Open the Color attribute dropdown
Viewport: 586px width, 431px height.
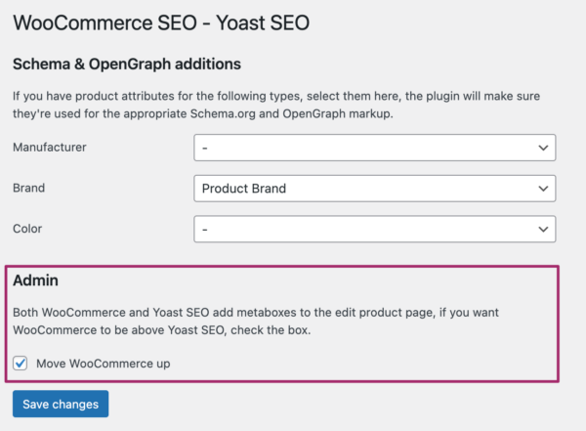coord(375,229)
